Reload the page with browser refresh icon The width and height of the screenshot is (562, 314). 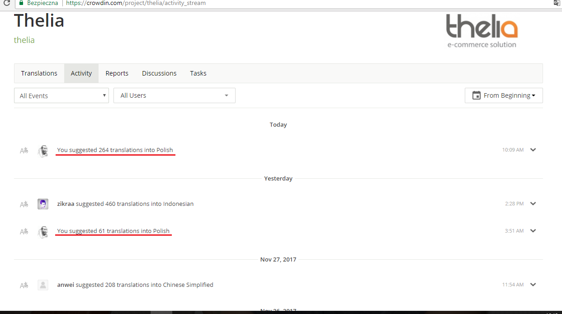pyautogui.click(x=7, y=3)
